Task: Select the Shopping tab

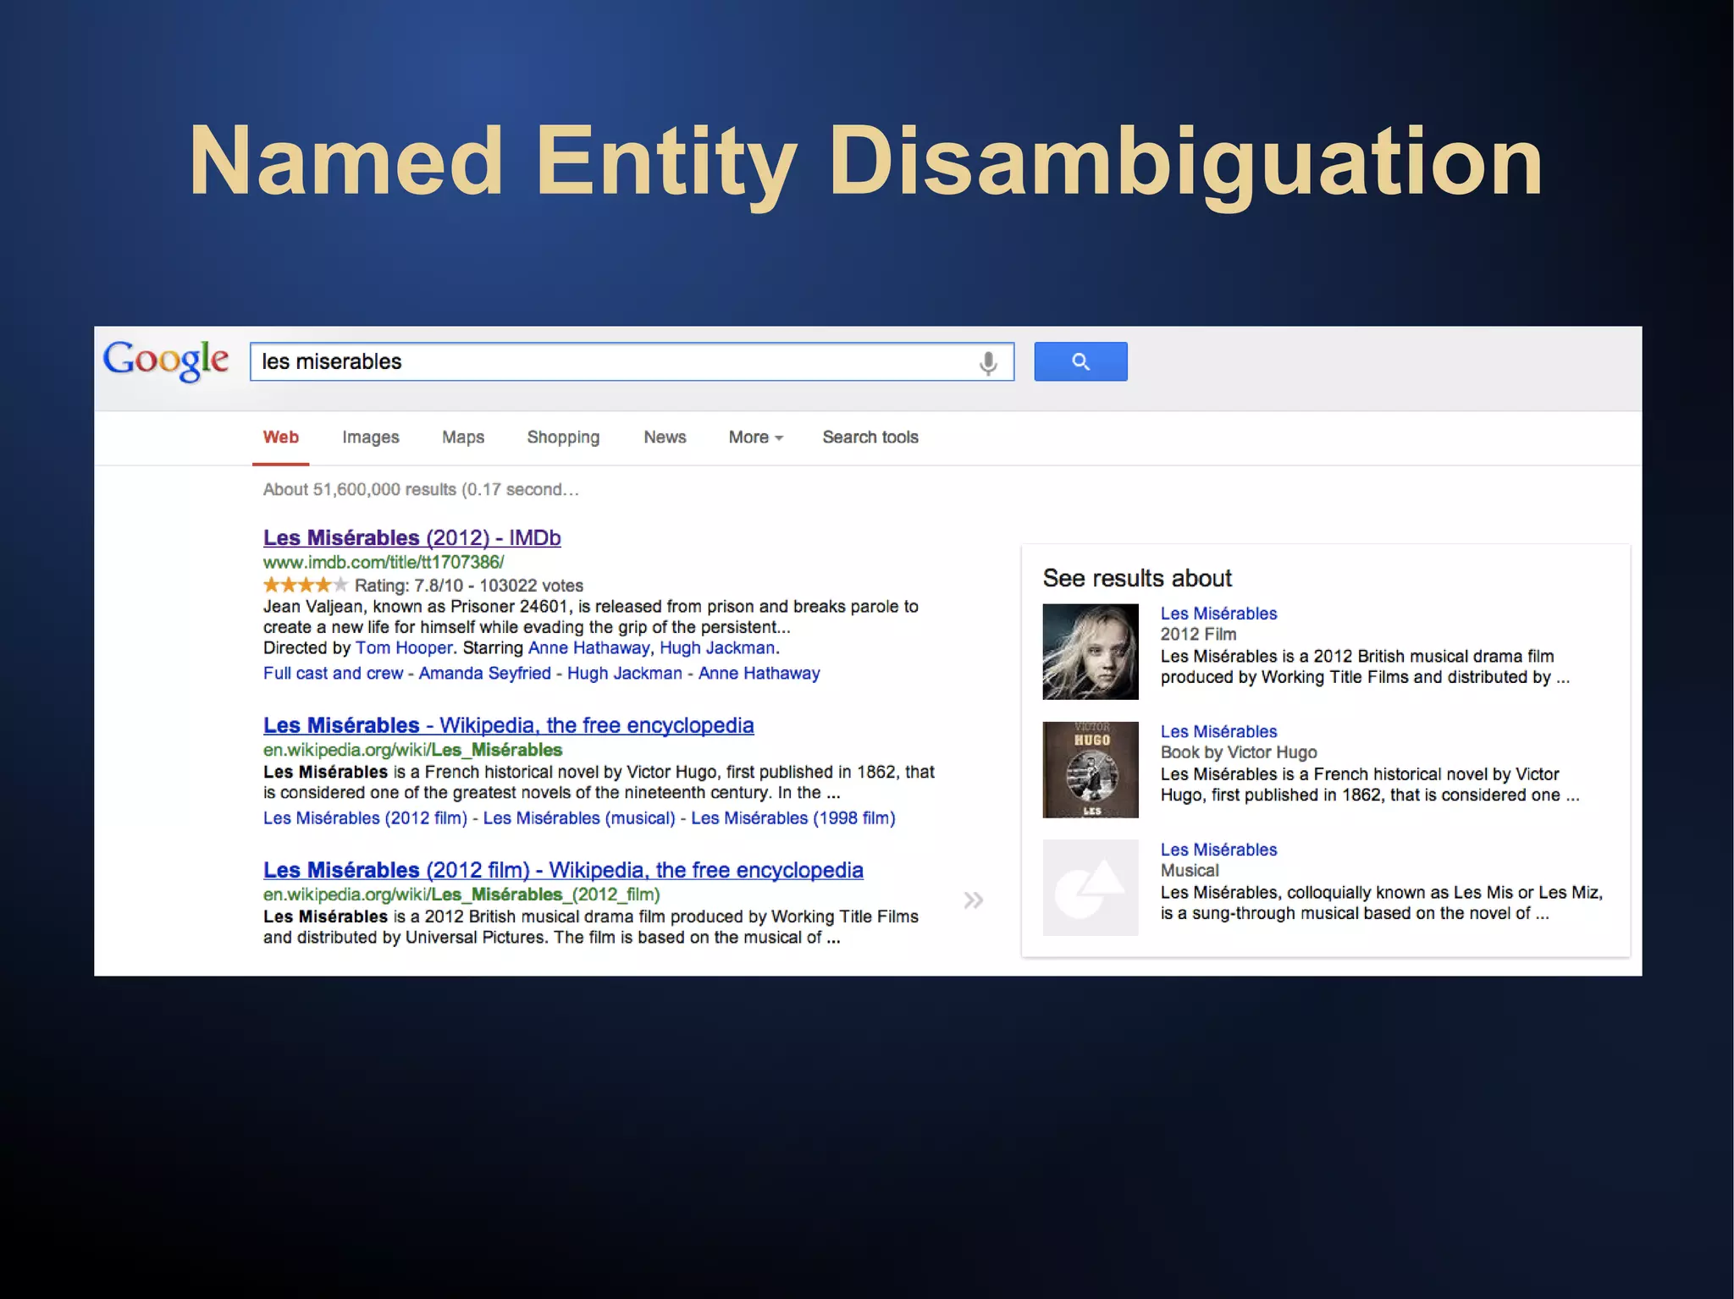Action: (563, 438)
